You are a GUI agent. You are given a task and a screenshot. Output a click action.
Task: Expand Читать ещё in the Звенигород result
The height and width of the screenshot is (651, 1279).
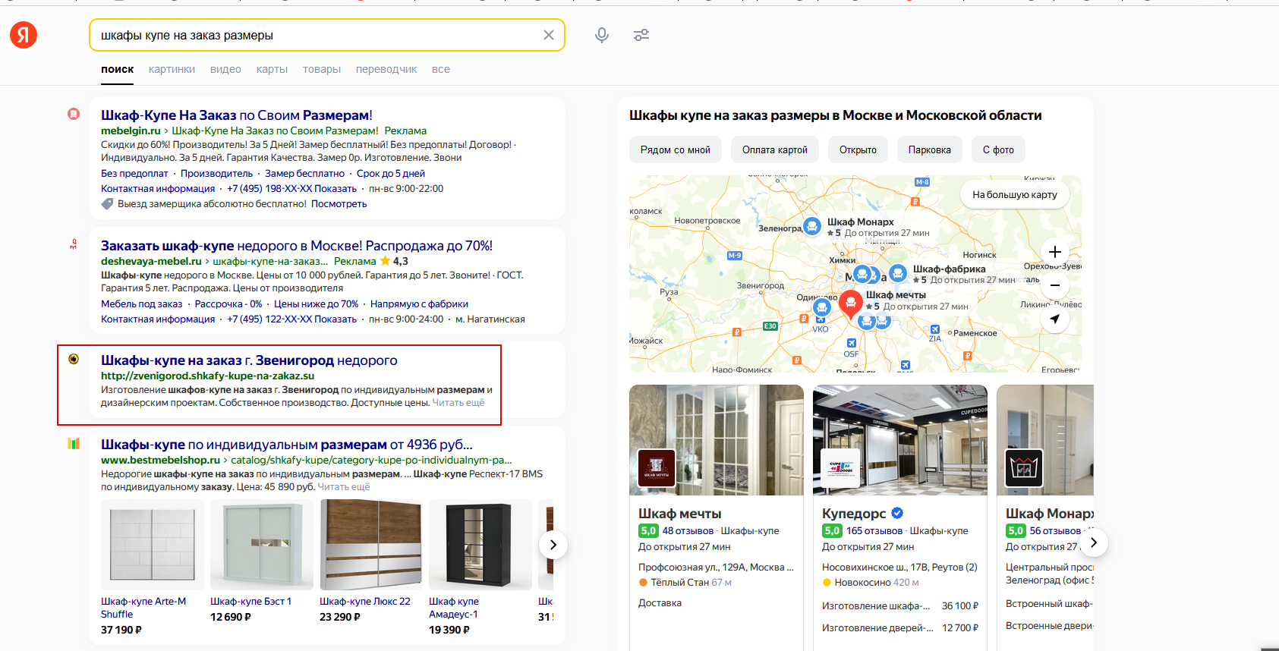click(458, 403)
